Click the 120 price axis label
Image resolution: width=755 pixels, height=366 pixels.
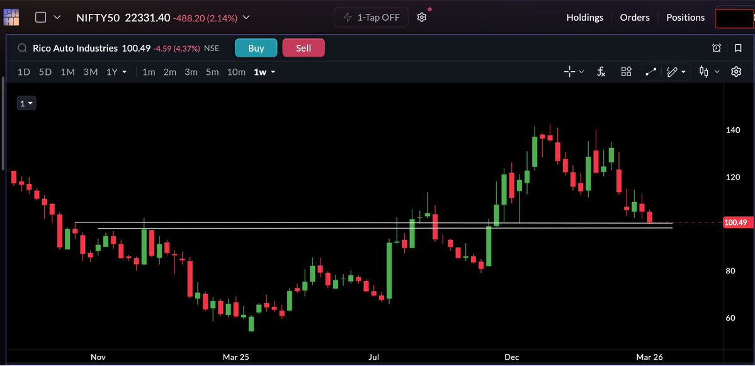[732, 177]
